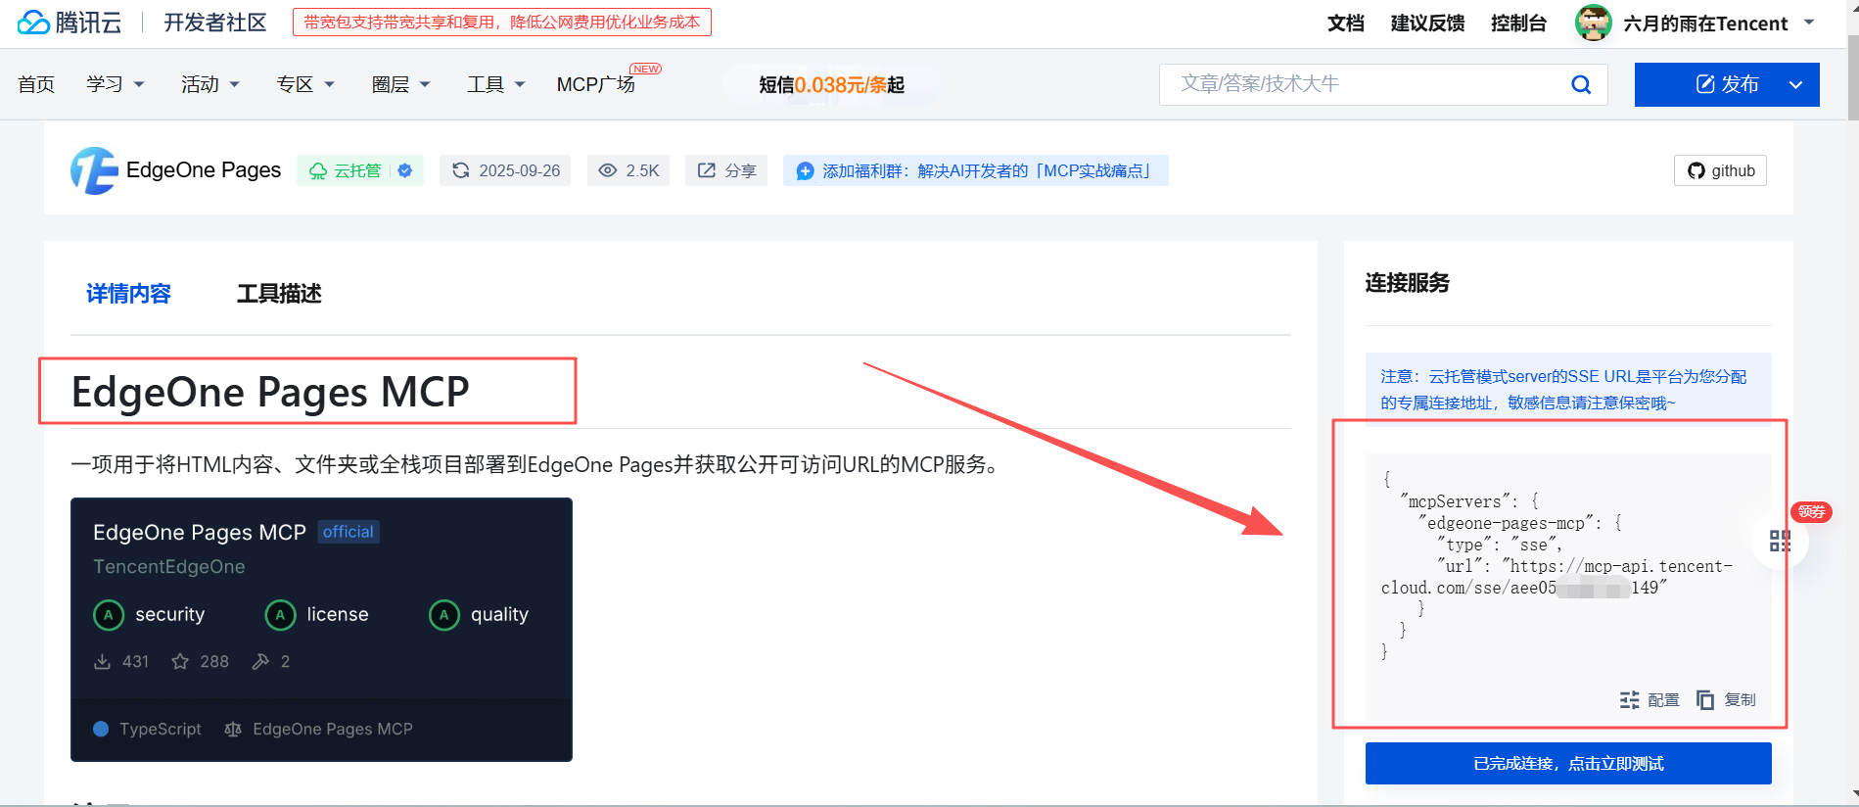Click the user avatar picture
Viewport: 1859px width, 807px height.
tap(1594, 23)
